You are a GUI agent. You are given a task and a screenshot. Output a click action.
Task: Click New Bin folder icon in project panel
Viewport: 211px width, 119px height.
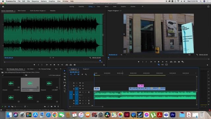[x=51, y=106]
